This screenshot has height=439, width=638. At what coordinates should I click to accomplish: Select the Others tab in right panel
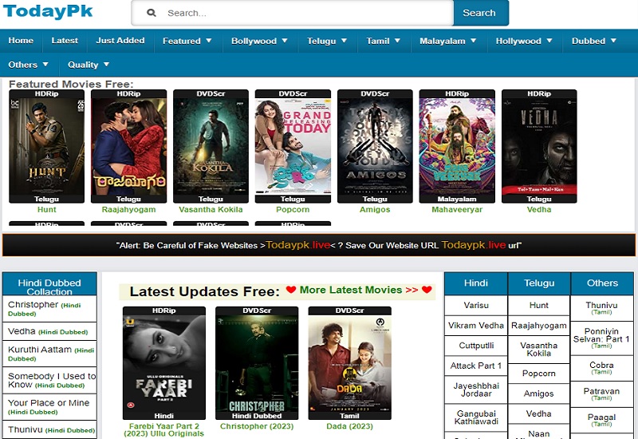click(602, 283)
